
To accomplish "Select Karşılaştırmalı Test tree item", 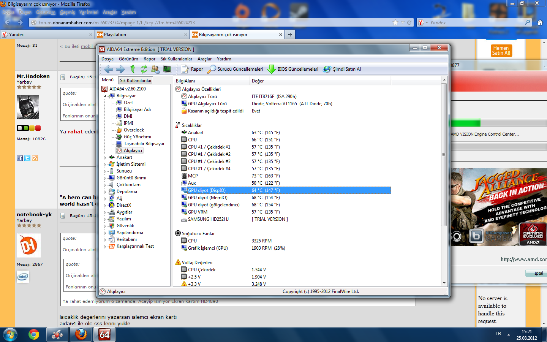I will pyautogui.click(x=135, y=246).
